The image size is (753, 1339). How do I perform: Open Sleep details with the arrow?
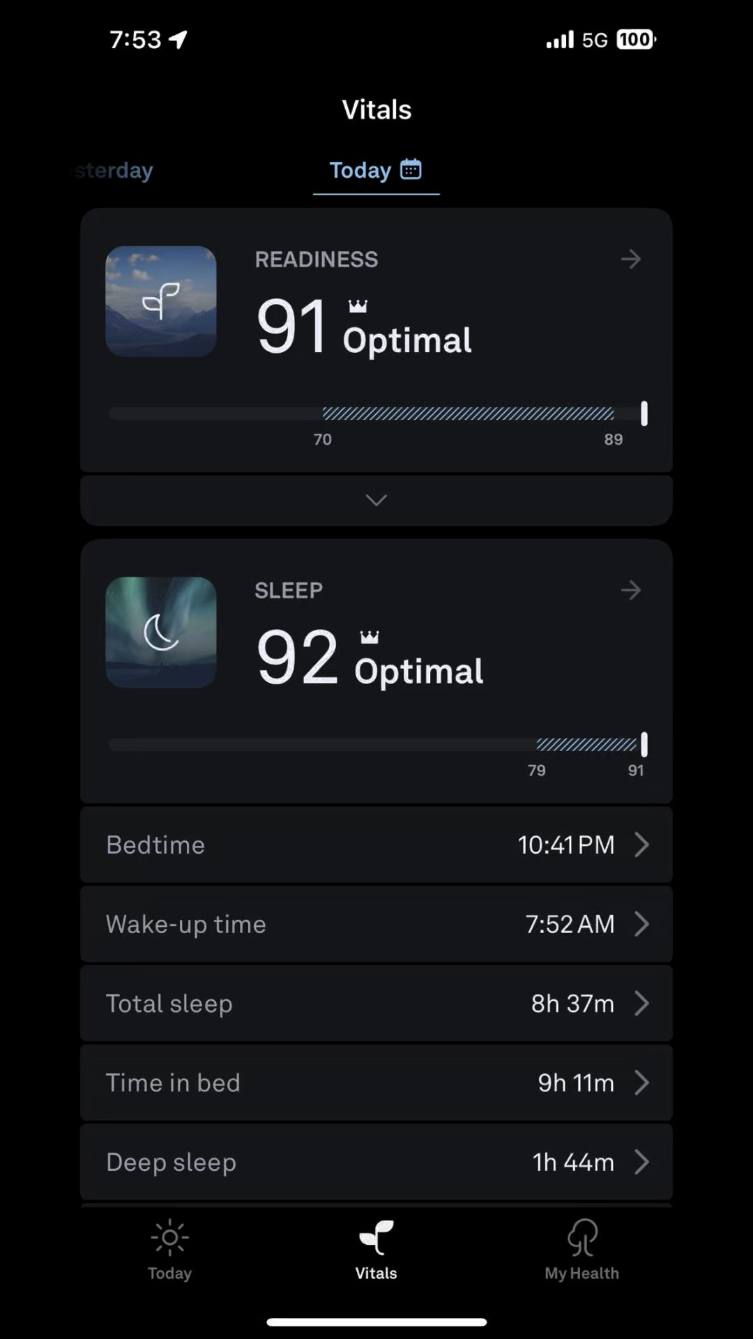pyautogui.click(x=631, y=591)
